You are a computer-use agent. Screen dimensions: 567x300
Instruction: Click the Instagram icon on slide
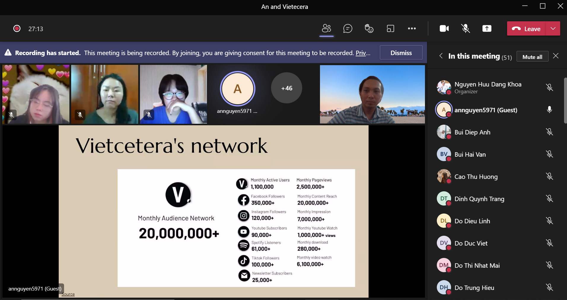click(x=243, y=216)
